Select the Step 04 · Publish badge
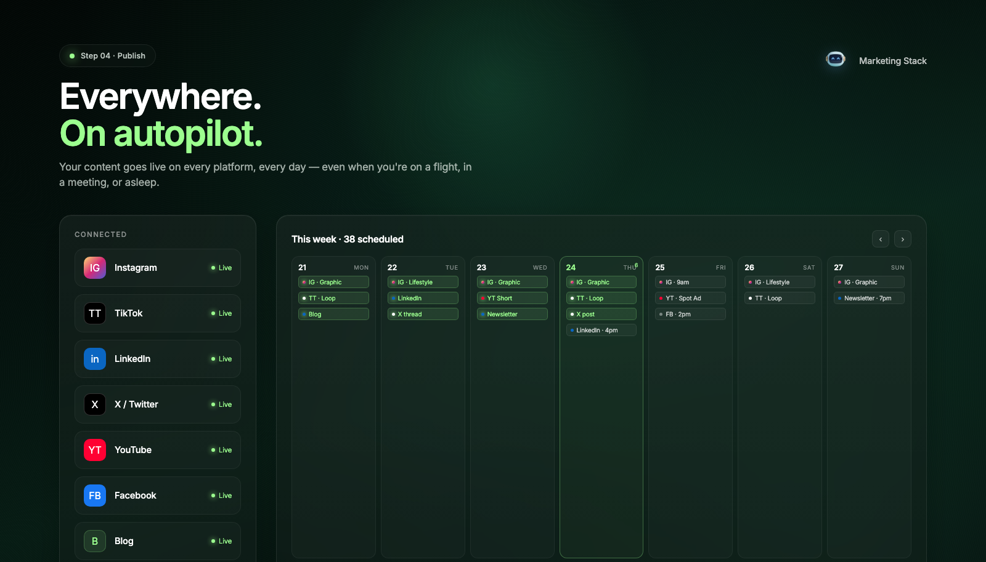This screenshot has height=562, width=986. 107,56
